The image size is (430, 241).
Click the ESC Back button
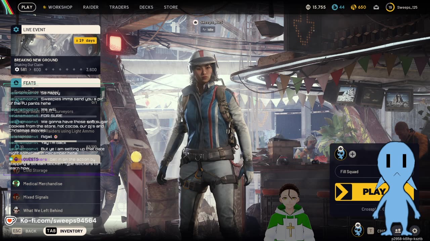pyautogui.click(x=24, y=231)
